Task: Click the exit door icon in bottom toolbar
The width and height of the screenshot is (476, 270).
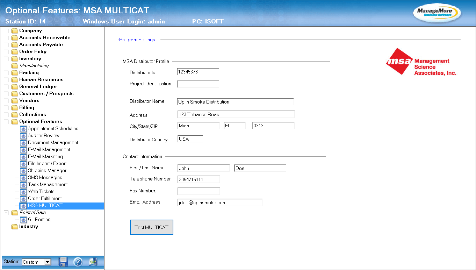Action: (93, 262)
